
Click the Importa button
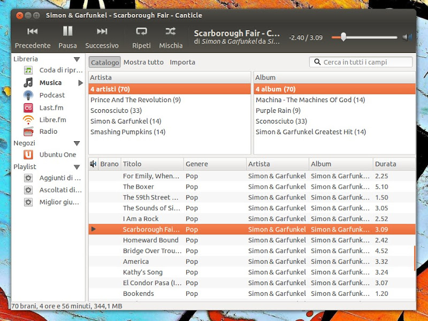coord(182,62)
